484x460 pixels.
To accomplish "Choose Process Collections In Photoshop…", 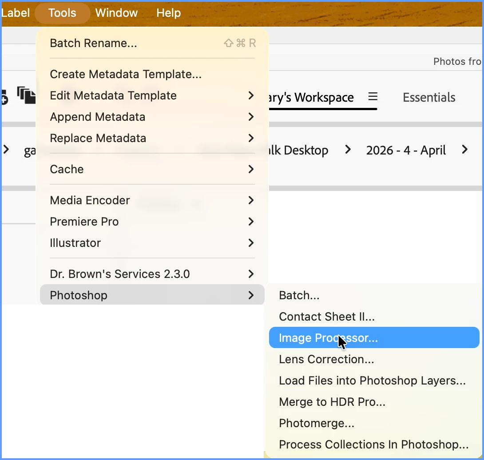I will [x=374, y=444].
